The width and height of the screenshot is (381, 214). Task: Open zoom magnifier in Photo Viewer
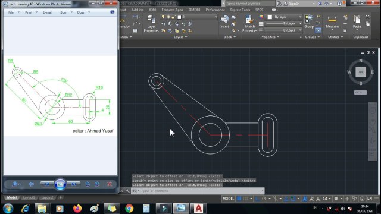point(15,184)
